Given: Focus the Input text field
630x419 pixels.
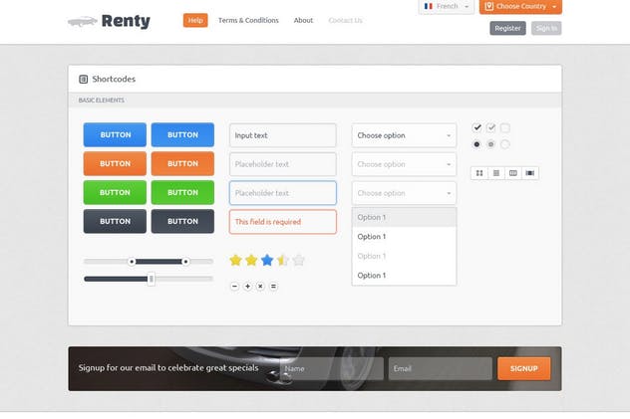Looking at the screenshot, I should [283, 135].
